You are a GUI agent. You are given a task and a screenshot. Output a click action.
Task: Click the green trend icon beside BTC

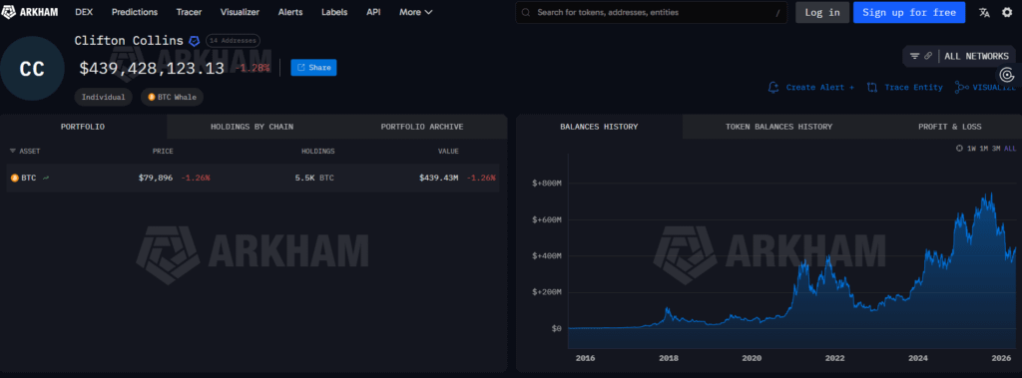[x=46, y=178]
